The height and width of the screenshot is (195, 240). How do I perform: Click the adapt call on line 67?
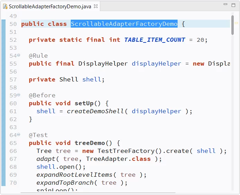pos(46,159)
